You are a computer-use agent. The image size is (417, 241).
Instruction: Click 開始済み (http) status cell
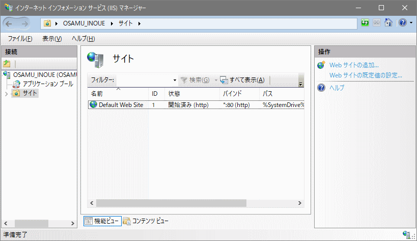tap(188, 105)
